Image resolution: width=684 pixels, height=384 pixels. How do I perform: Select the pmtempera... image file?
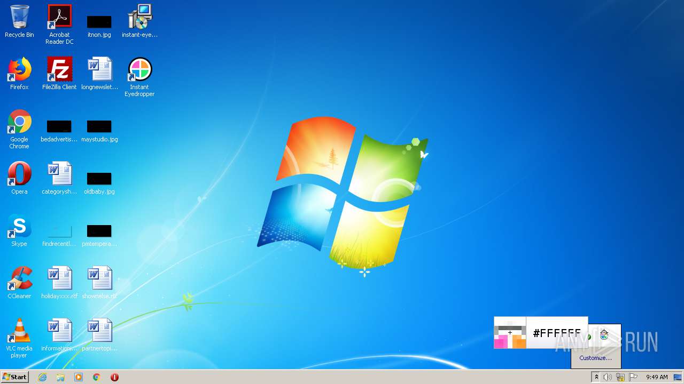point(99,235)
